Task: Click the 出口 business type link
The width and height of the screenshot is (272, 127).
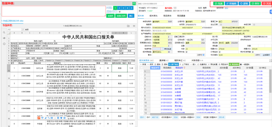Action: pyautogui.click(x=226, y=8)
